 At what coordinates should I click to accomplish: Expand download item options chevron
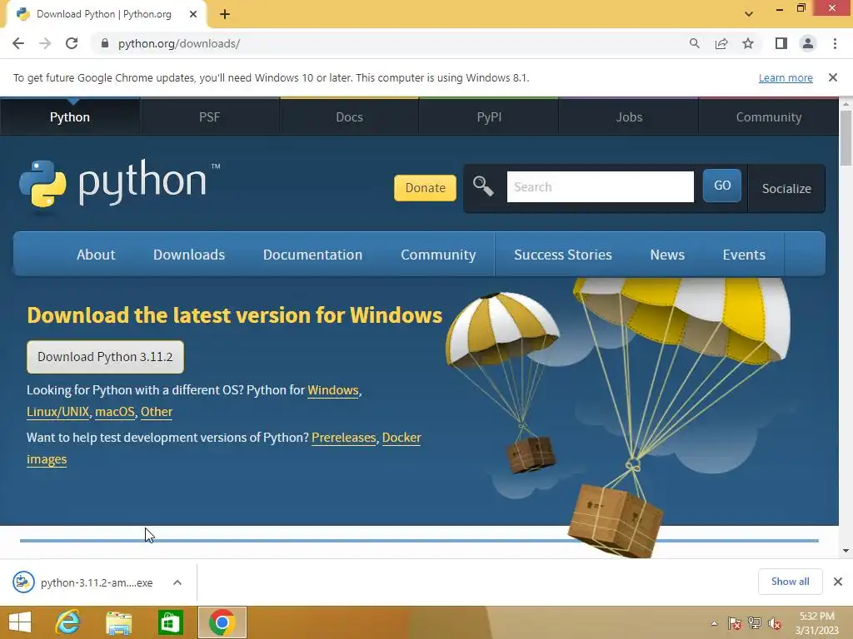pyautogui.click(x=177, y=582)
